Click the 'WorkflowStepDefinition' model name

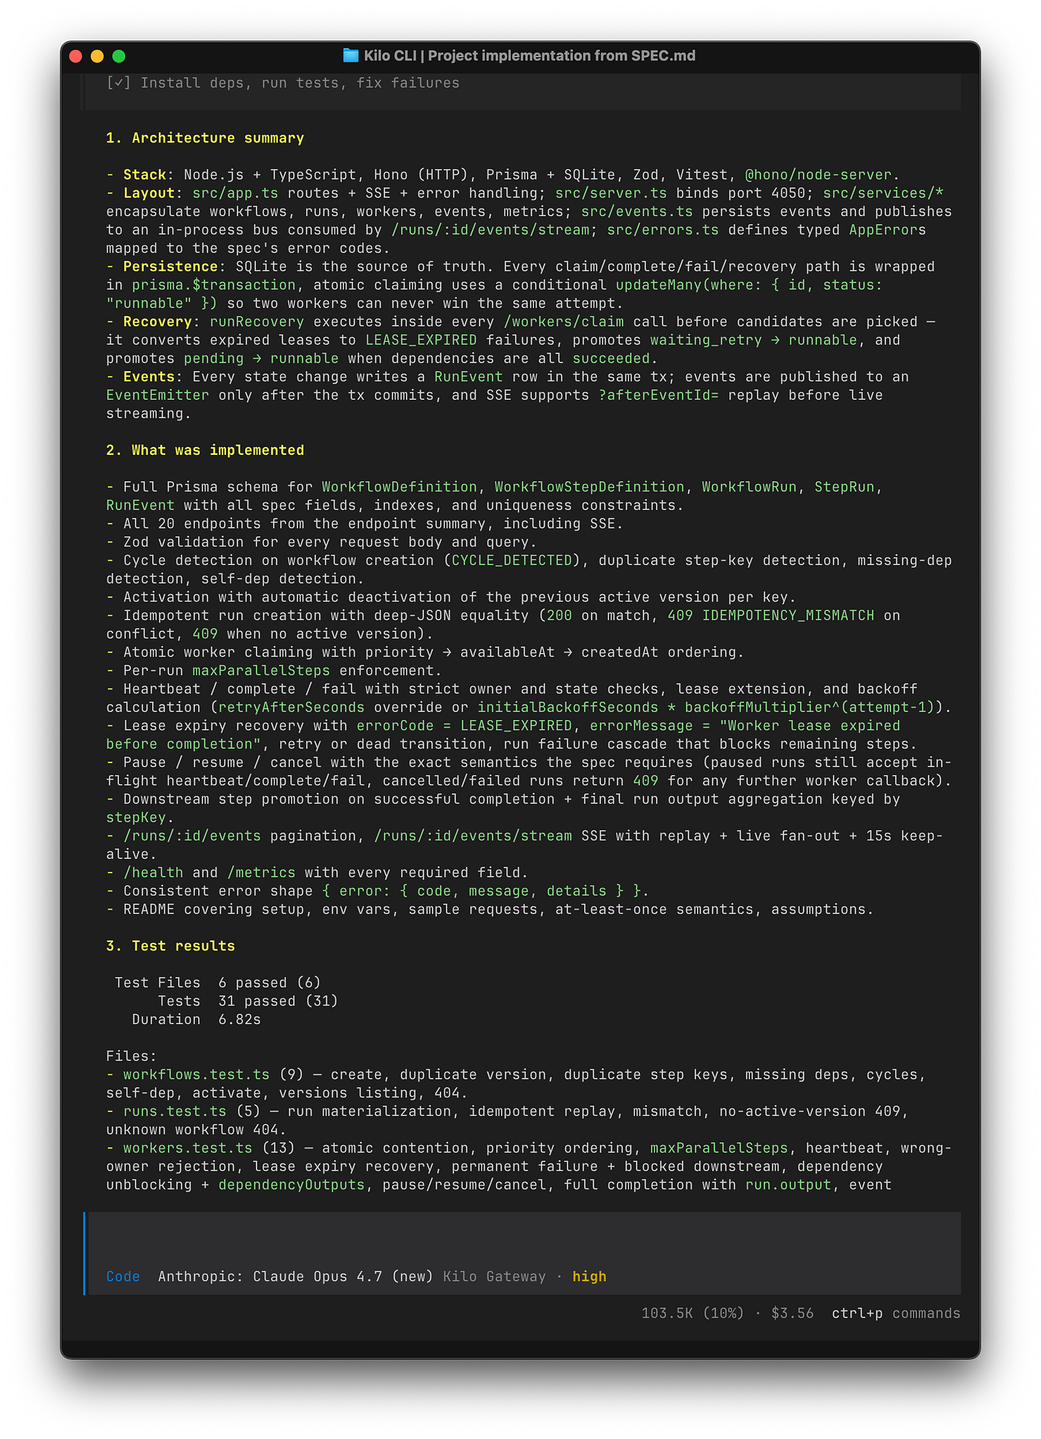pos(589,487)
